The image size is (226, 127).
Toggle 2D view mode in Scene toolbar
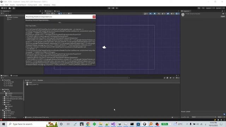[150, 13]
